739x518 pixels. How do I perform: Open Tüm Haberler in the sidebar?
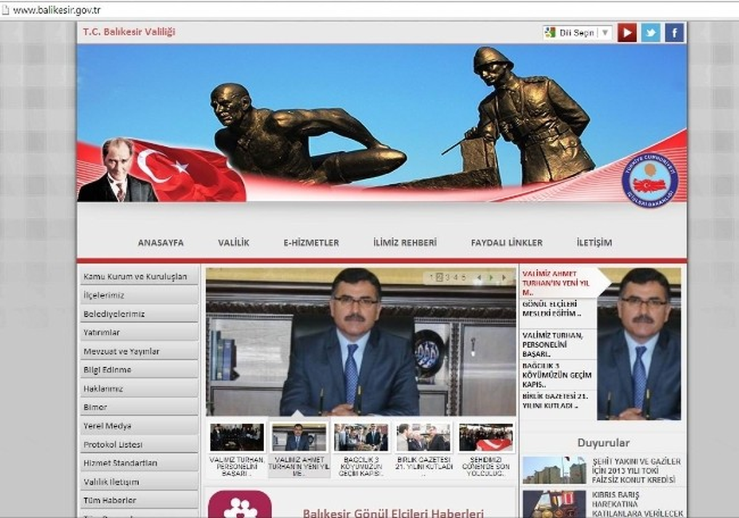139,500
